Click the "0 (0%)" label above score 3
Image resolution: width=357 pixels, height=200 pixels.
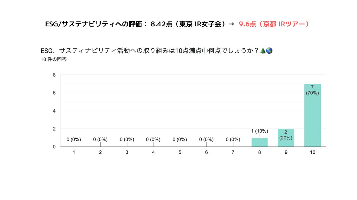(127, 139)
